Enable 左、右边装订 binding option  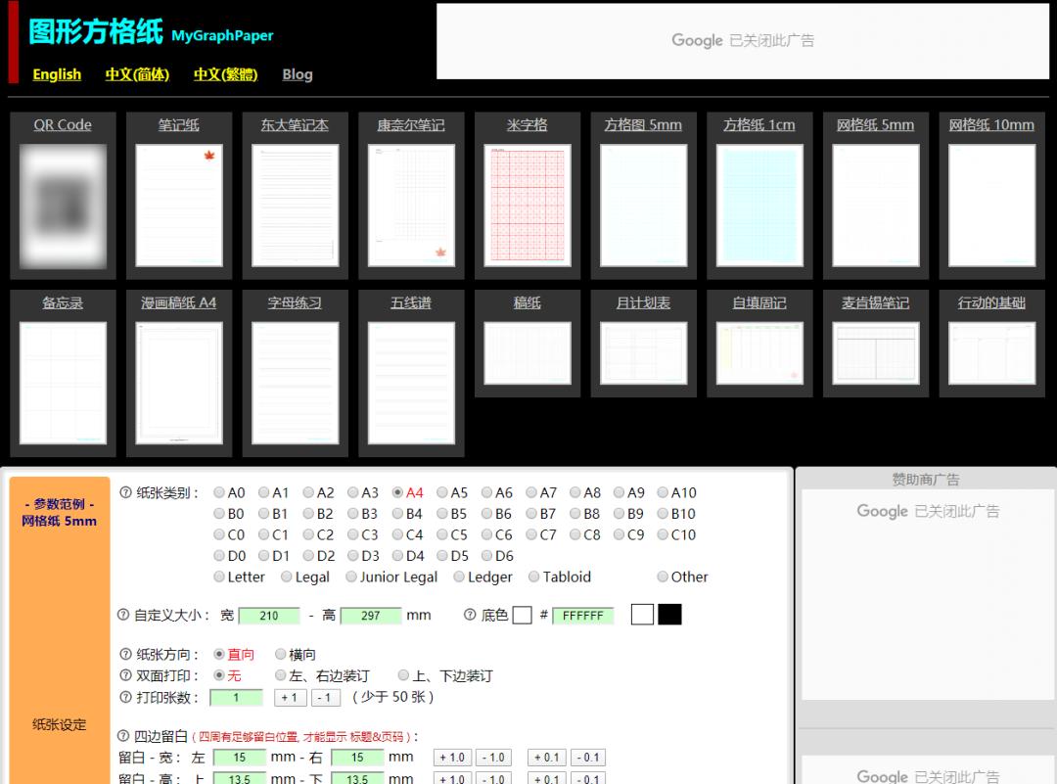(279, 675)
